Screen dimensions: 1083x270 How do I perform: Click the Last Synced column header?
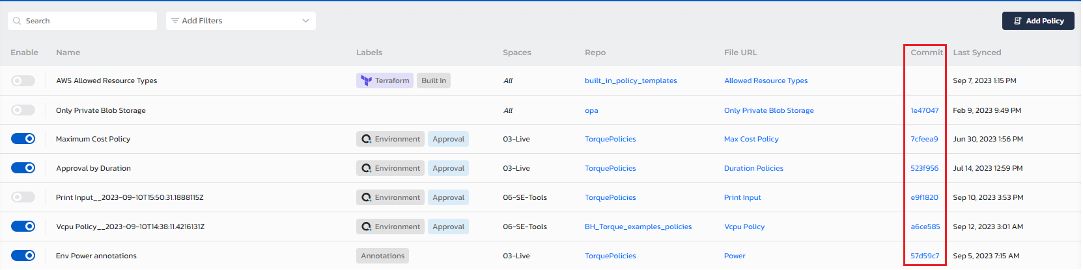pos(977,53)
